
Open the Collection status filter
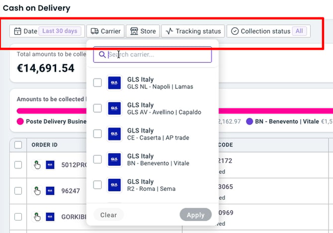[x=268, y=31]
